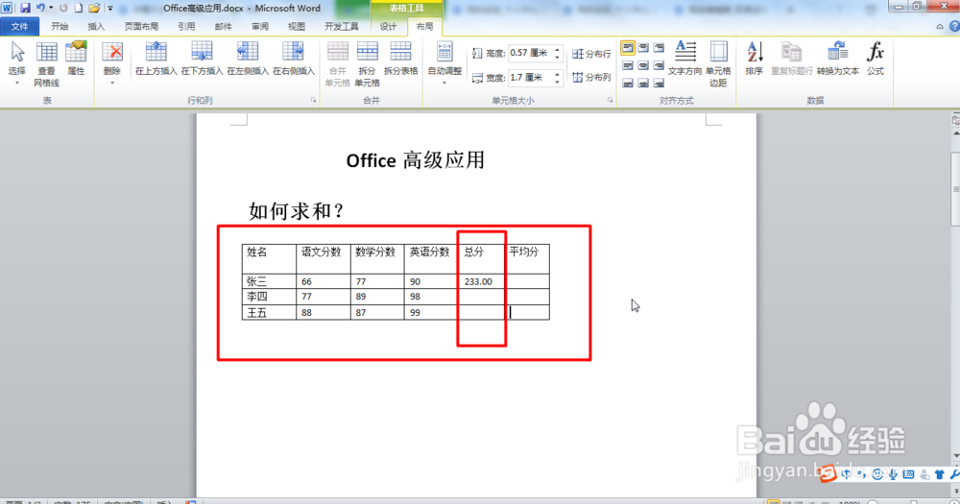Image resolution: width=960 pixels, height=504 pixels.
Task: Minimize the ribbon with the caret icon
Action: [x=940, y=26]
